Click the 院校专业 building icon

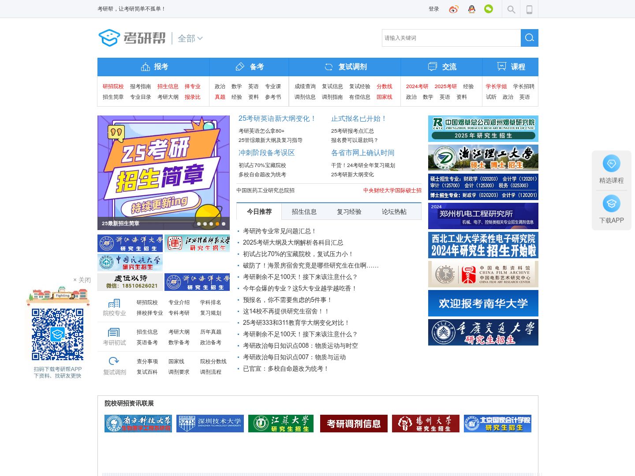click(x=114, y=303)
